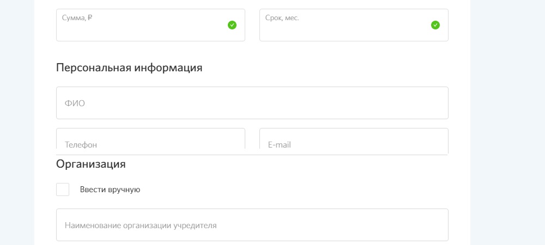
Task: Click the Срок, мес. term field
Action: 354,25
